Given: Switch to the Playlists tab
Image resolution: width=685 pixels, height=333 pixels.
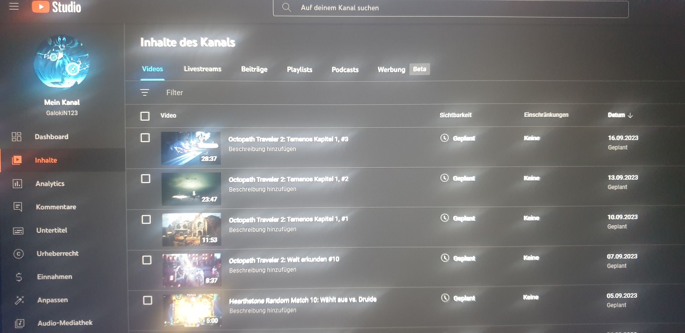Looking at the screenshot, I should point(299,70).
